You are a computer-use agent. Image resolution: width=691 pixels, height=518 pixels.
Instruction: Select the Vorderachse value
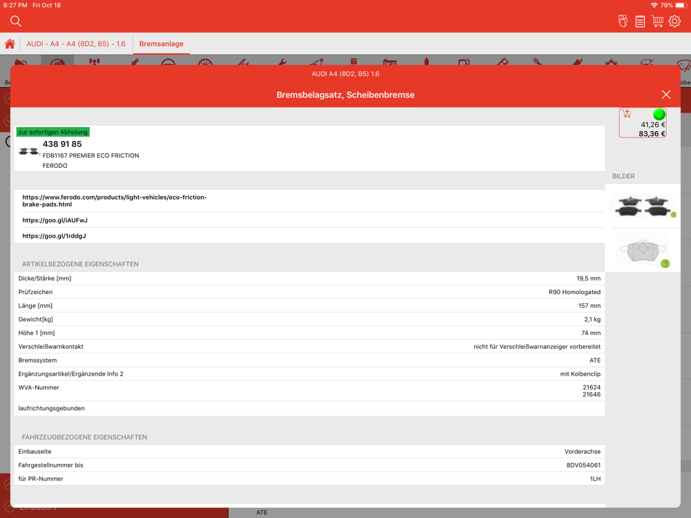[x=583, y=452]
